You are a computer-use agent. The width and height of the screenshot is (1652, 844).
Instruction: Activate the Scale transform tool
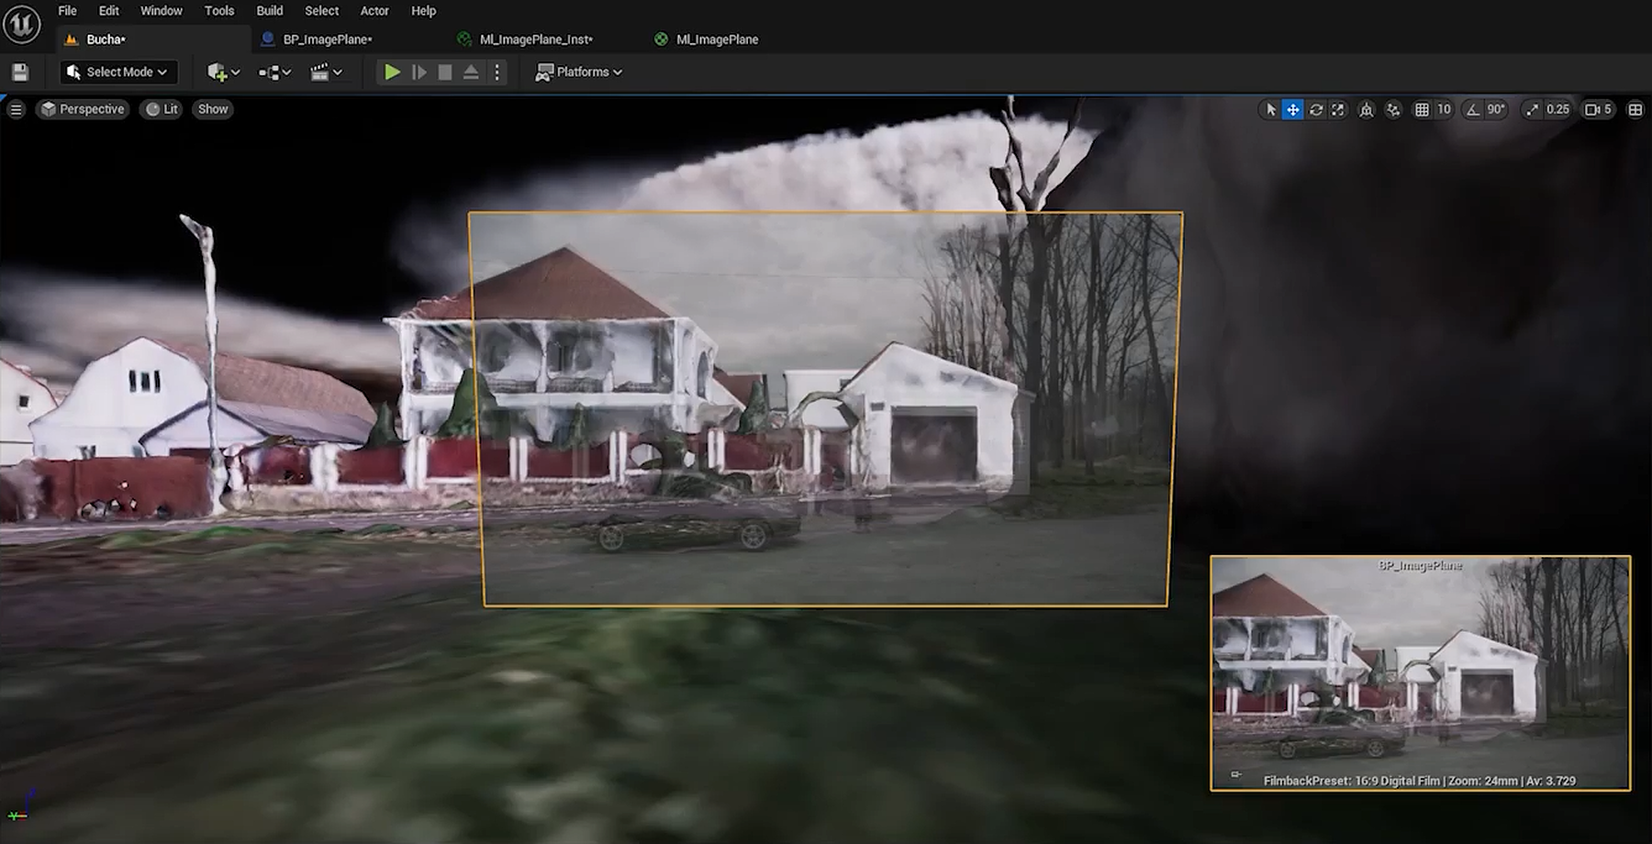click(x=1338, y=109)
